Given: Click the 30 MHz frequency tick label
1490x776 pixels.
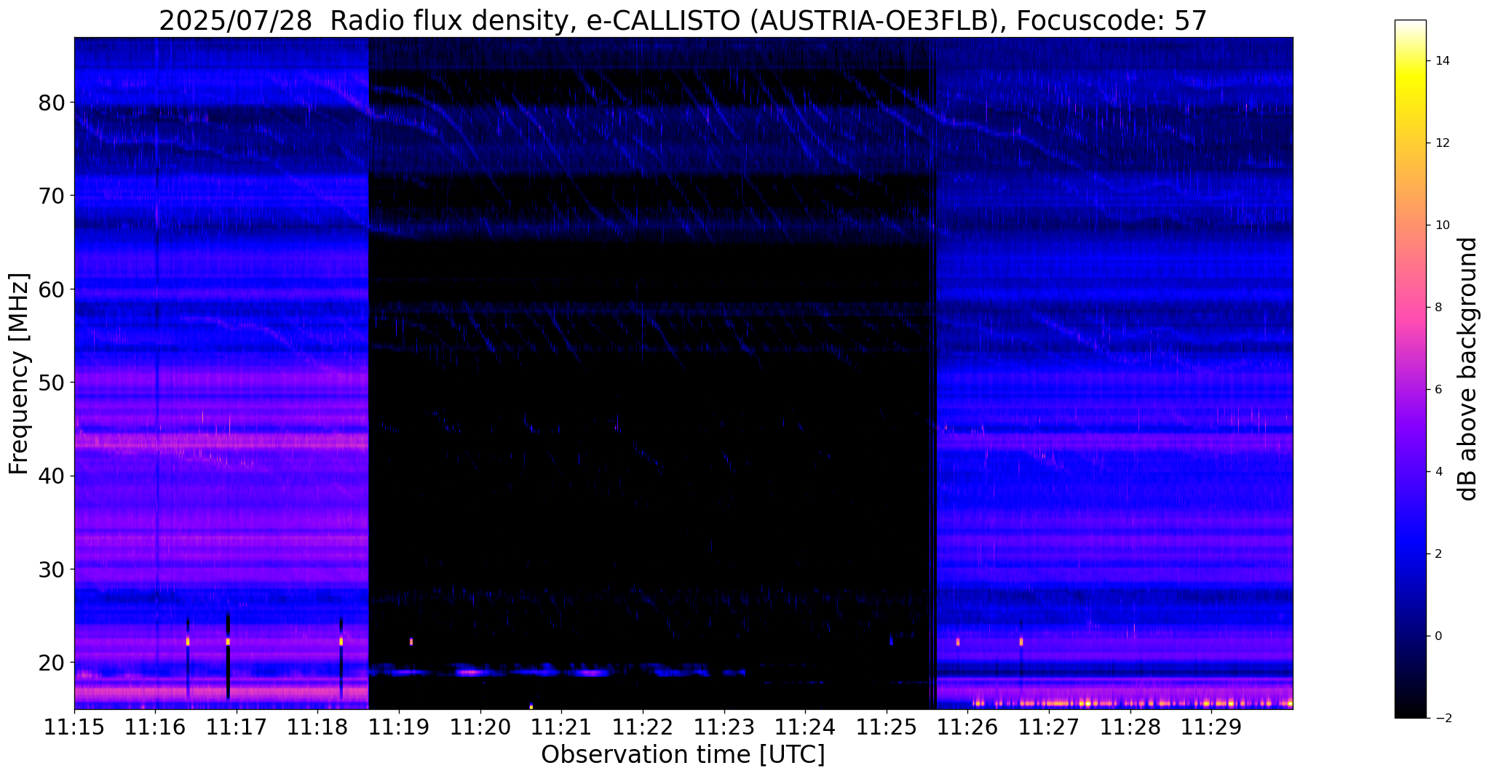Looking at the screenshot, I should coord(52,569).
